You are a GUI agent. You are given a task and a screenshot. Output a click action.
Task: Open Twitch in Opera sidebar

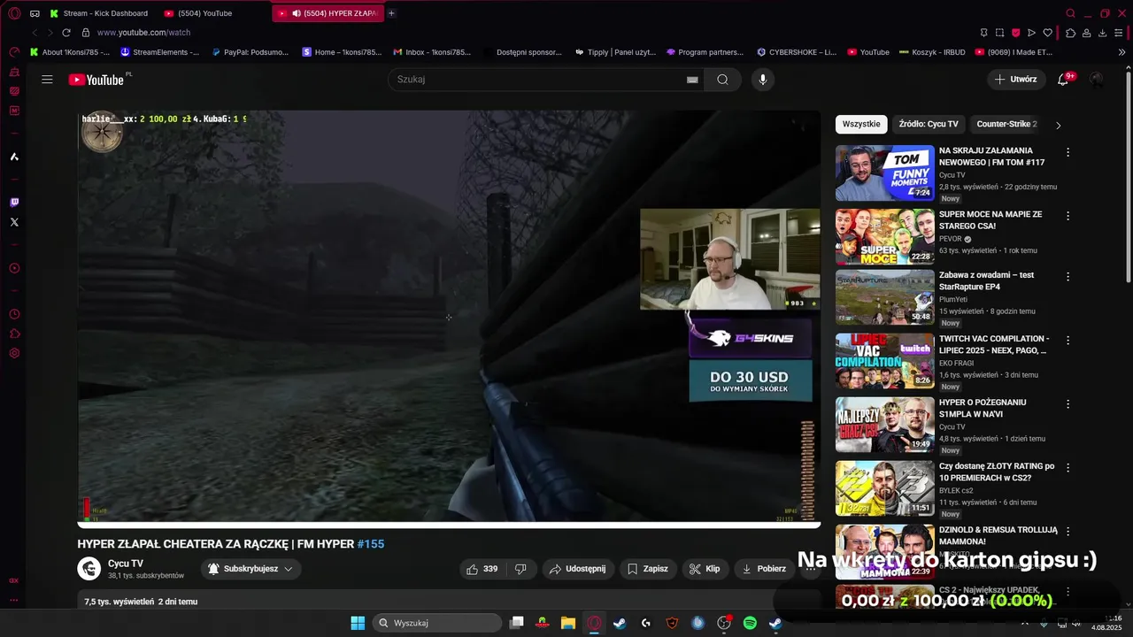pyautogui.click(x=14, y=203)
